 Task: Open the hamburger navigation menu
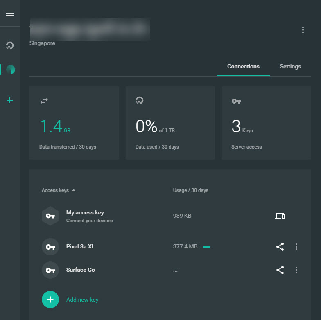click(x=10, y=13)
